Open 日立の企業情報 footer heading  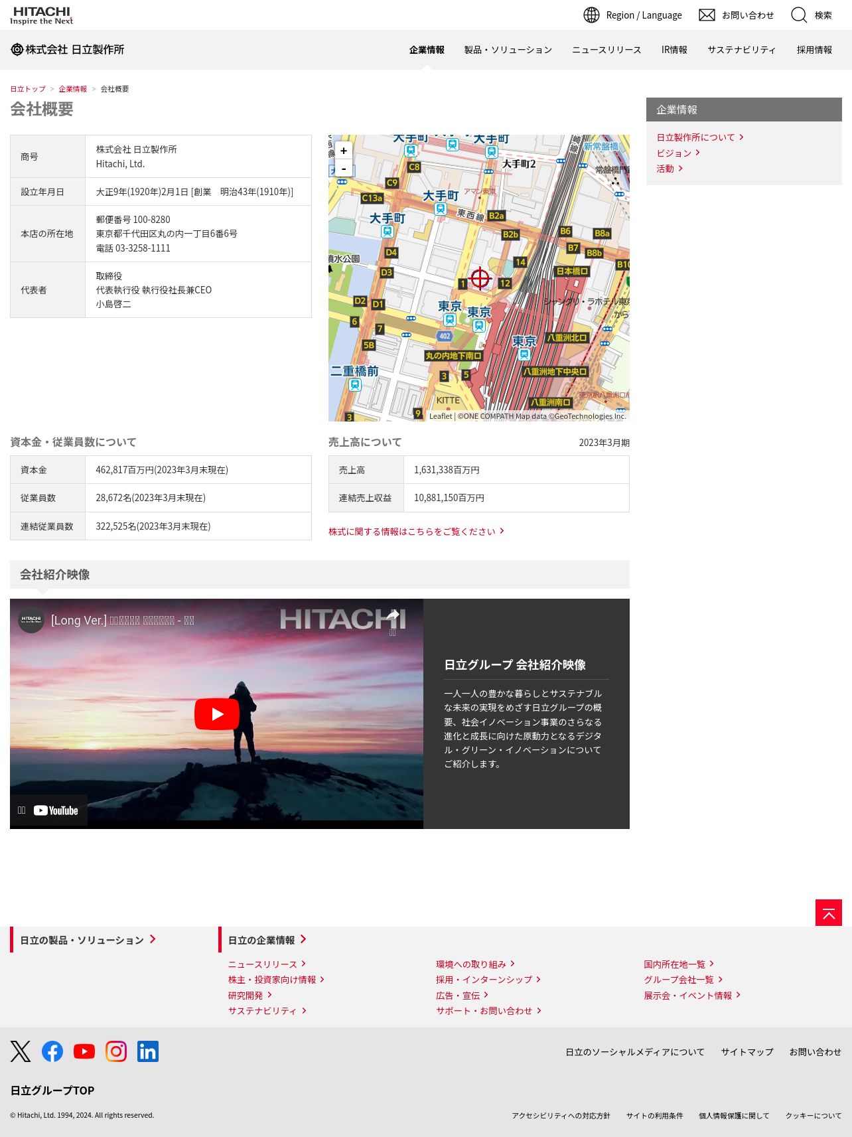click(x=267, y=940)
